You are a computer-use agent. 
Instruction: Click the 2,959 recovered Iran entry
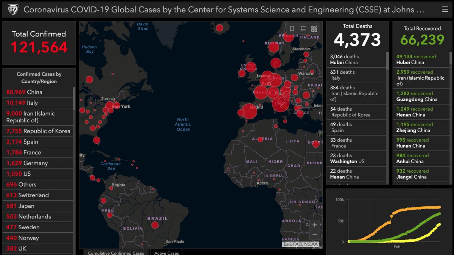point(421,78)
